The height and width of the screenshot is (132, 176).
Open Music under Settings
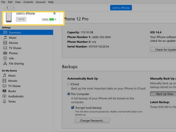click(x=13, y=38)
